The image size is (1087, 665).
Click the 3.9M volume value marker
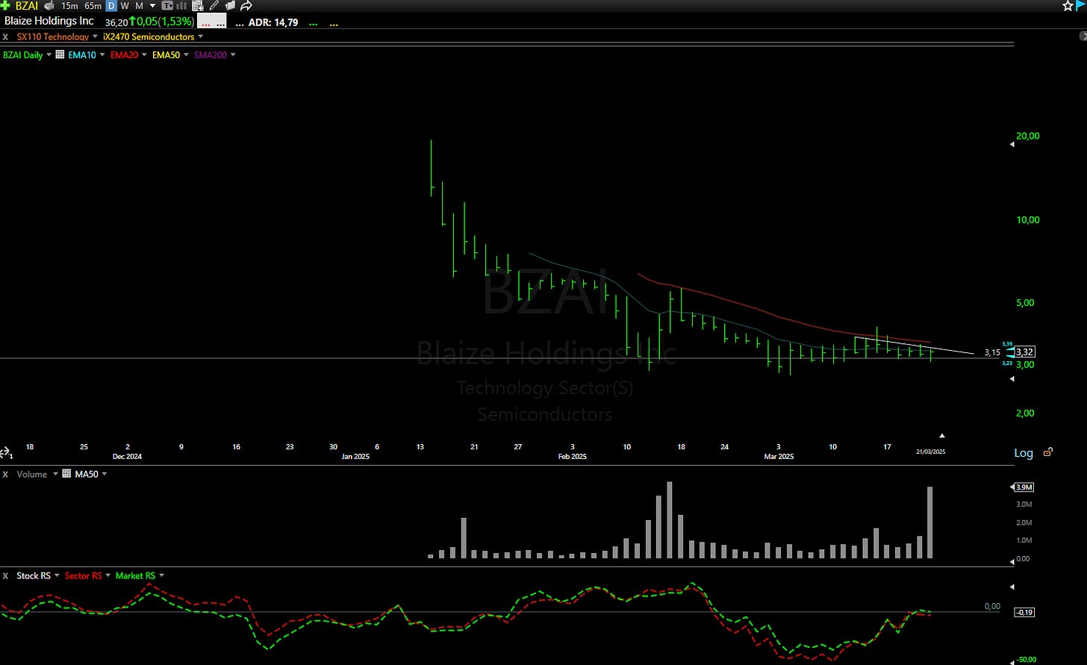pos(1023,487)
